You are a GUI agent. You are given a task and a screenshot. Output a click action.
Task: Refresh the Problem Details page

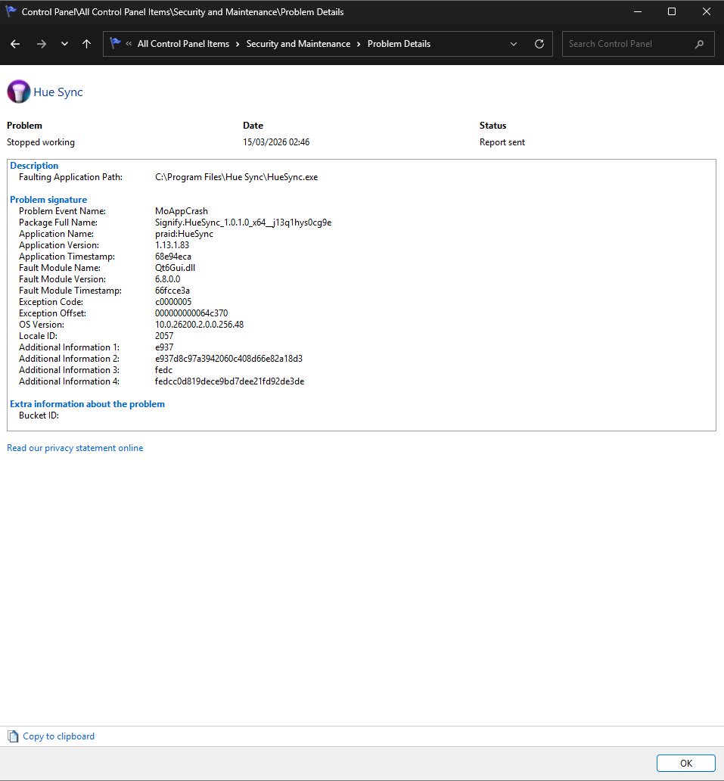539,44
